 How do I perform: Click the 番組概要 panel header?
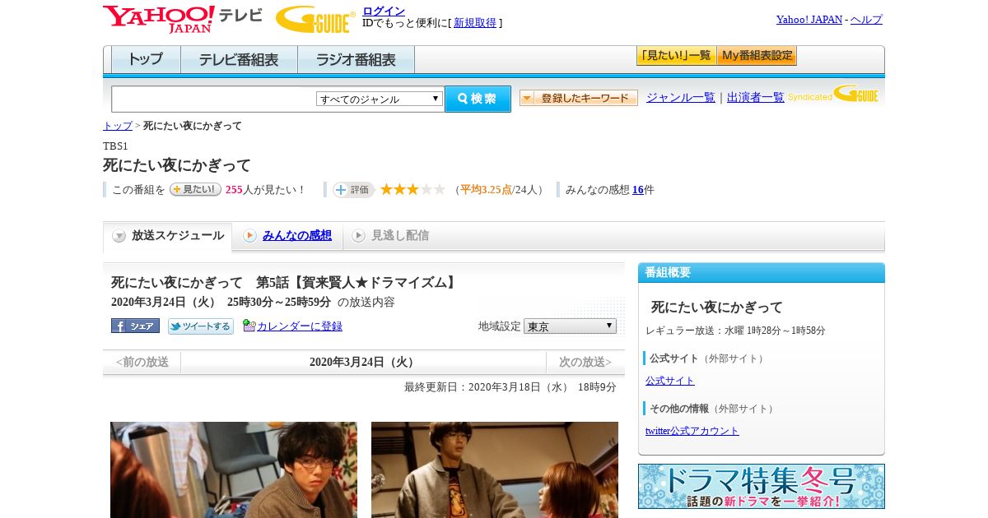click(762, 273)
